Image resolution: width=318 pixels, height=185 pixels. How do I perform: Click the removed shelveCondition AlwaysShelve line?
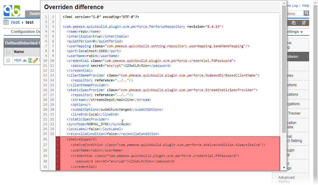tap(168, 145)
